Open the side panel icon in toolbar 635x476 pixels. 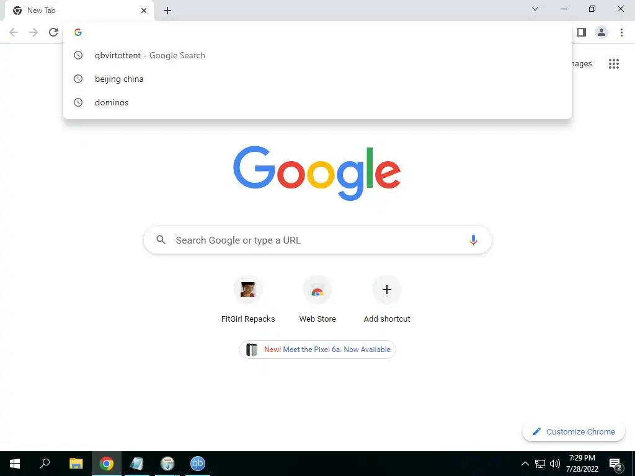(582, 32)
